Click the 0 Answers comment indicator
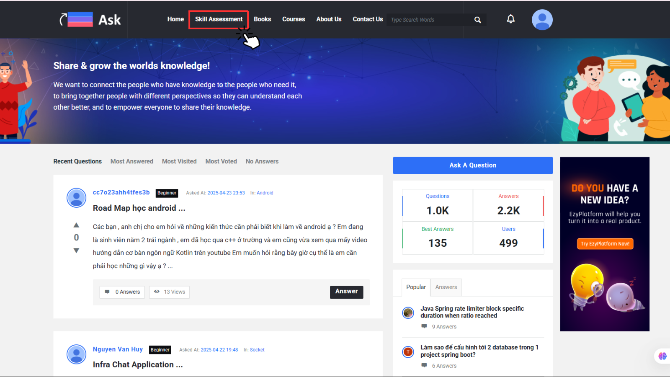 coord(122,292)
